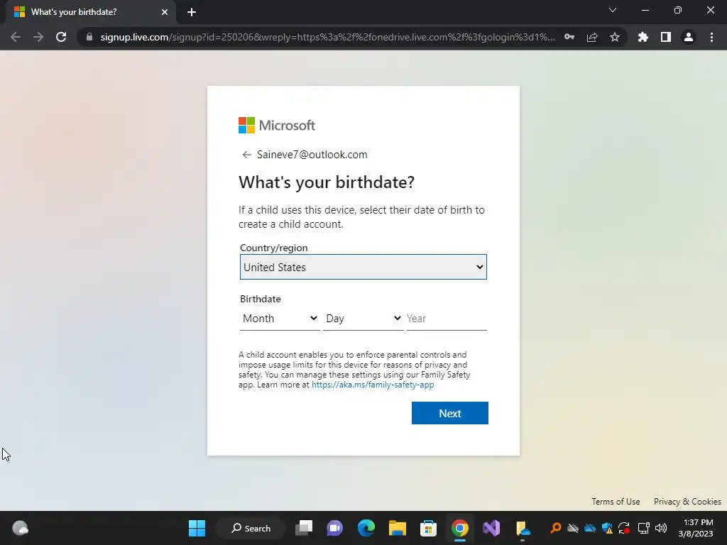Click the Microsoft logo
Screen dimensions: 727x545
(x=277, y=125)
